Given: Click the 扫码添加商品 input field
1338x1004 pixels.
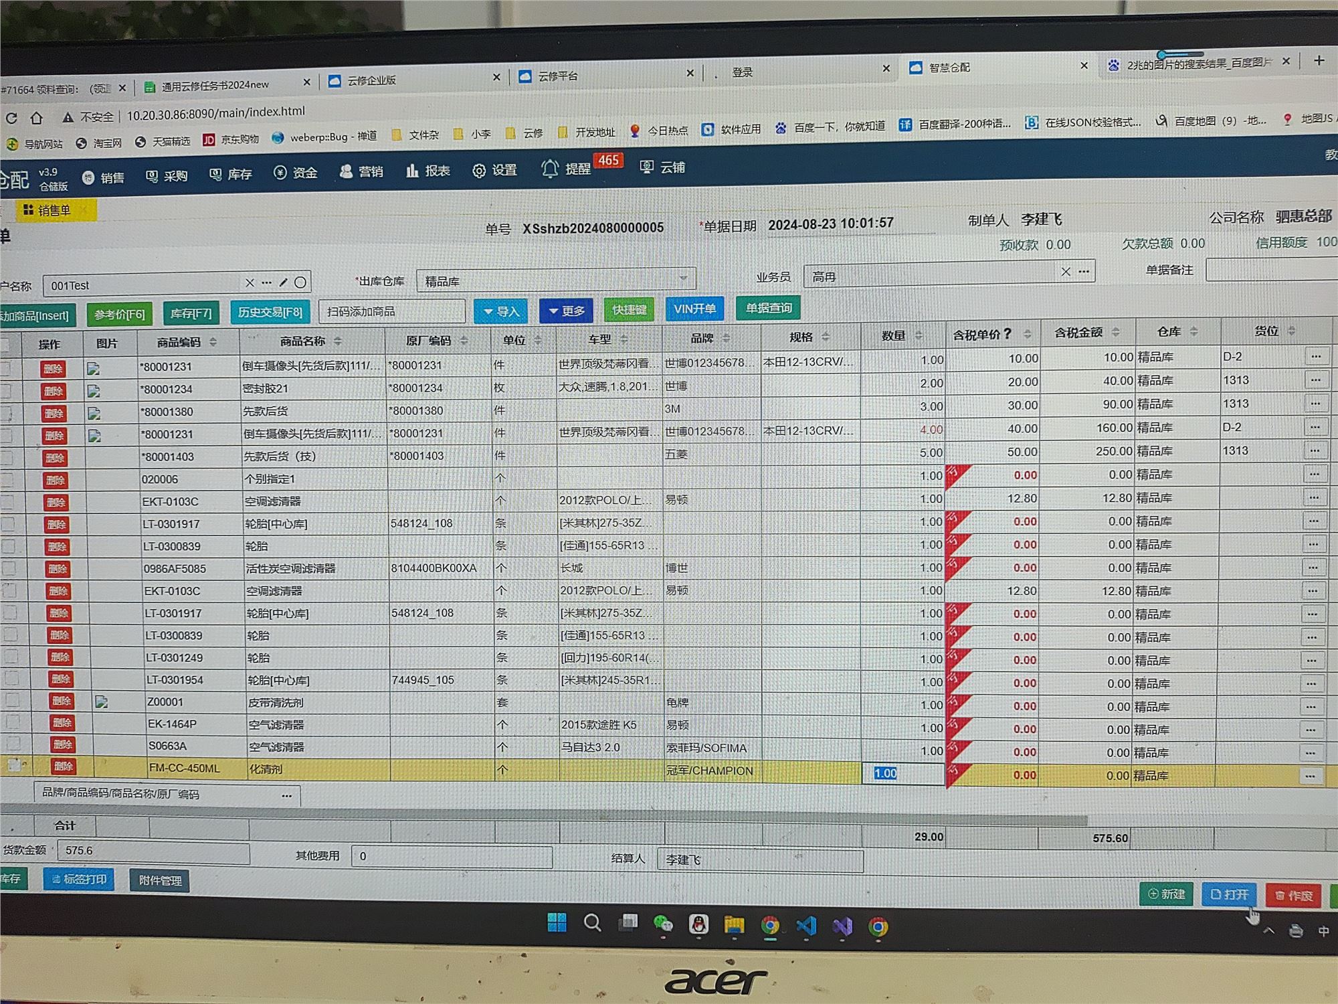Looking at the screenshot, I should 391,311.
